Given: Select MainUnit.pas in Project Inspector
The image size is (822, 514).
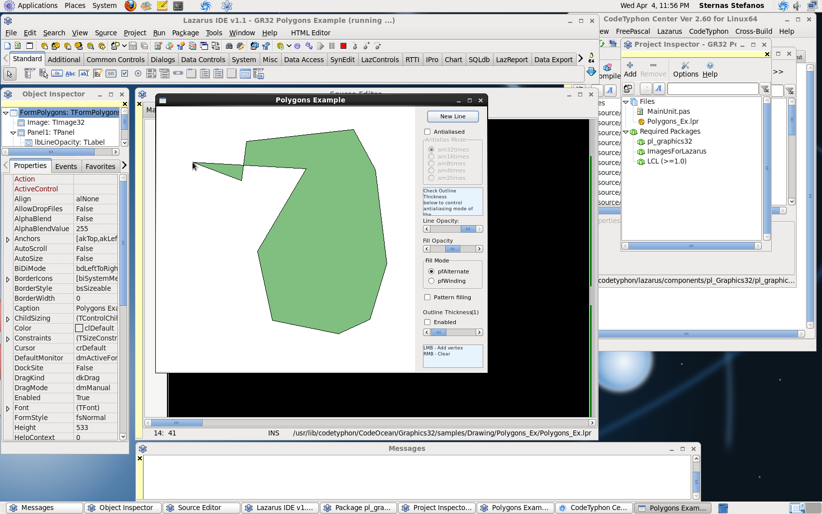Looking at the screenshot, I should coord(668,111).
